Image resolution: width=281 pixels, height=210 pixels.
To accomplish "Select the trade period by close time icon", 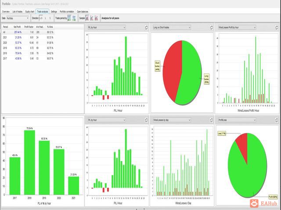I will [74, 18].
